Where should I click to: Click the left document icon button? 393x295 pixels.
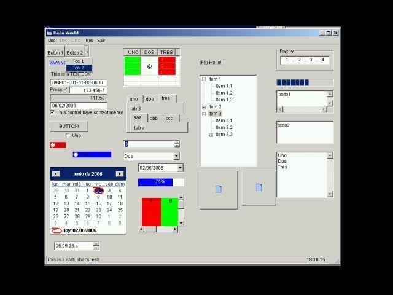[219, 190]
